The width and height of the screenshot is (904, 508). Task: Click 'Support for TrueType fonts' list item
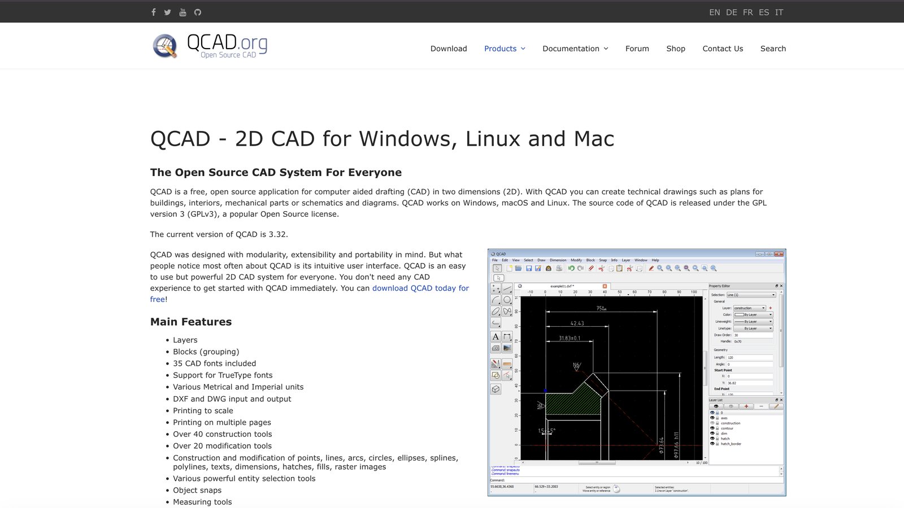223,375
